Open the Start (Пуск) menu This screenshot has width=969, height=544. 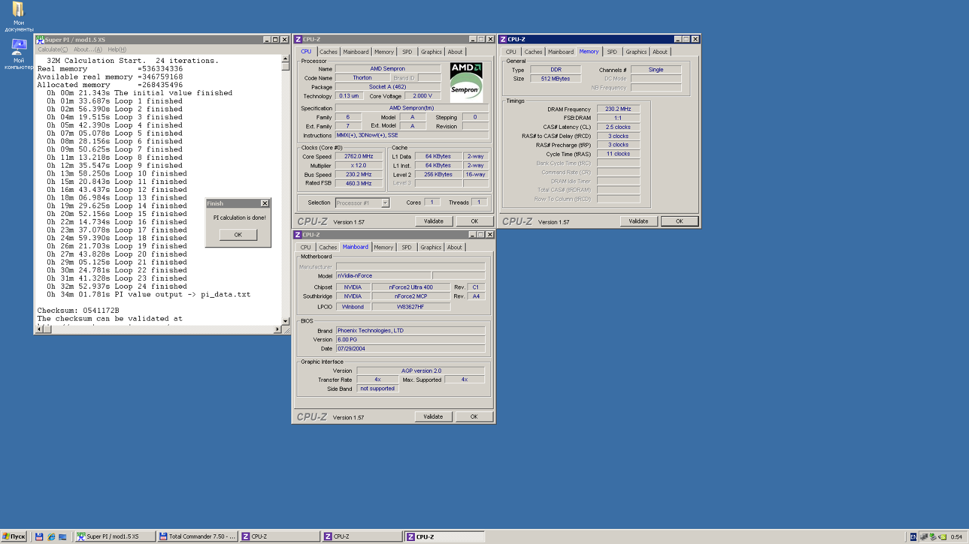pos(14,537)
